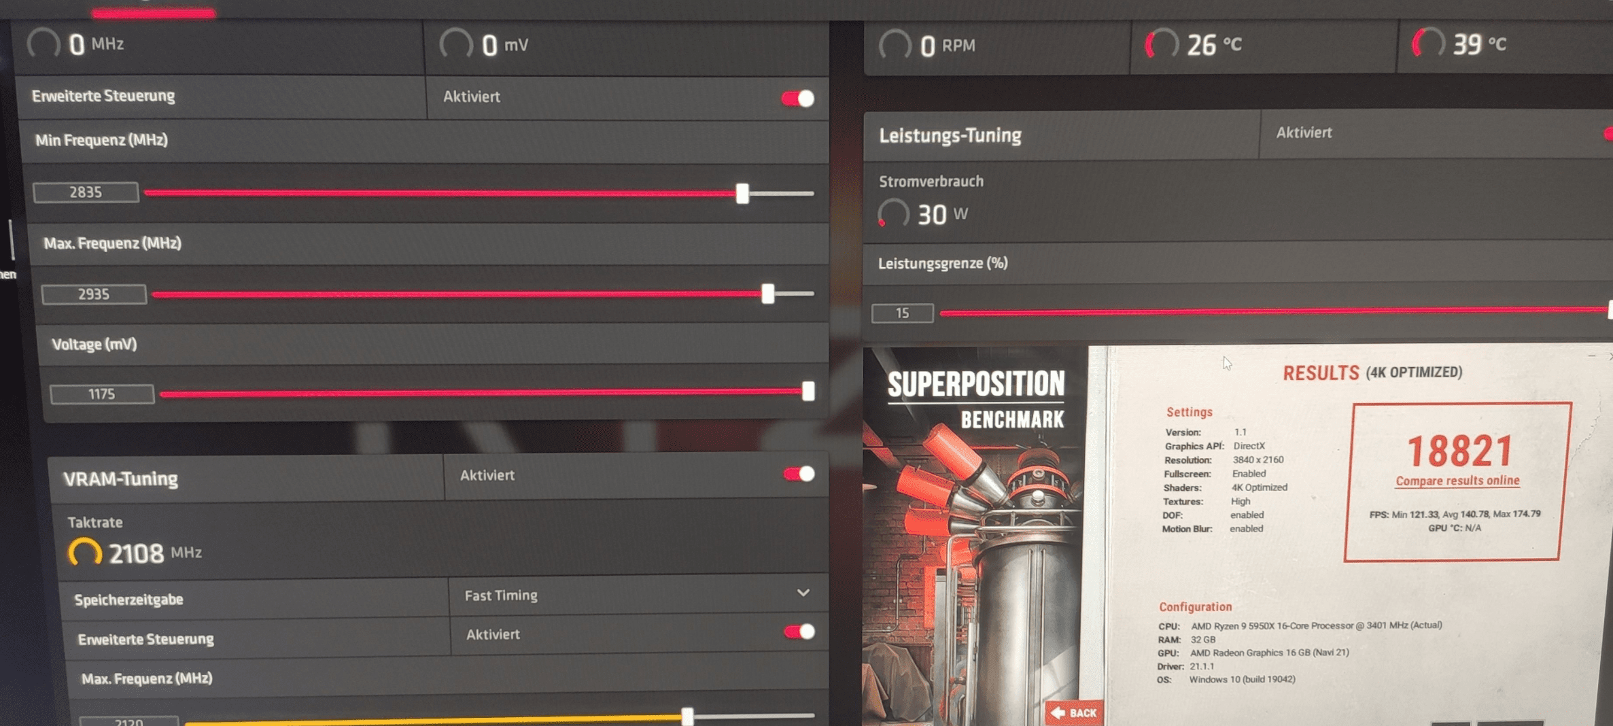The height and width of the screenshot is (726, 1613).
Task: Click the Stromverbrauch label
Action: point(931,181)
